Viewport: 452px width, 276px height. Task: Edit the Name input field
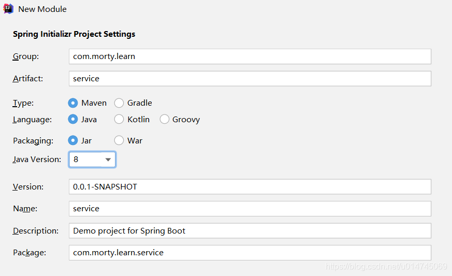[250, 209]
